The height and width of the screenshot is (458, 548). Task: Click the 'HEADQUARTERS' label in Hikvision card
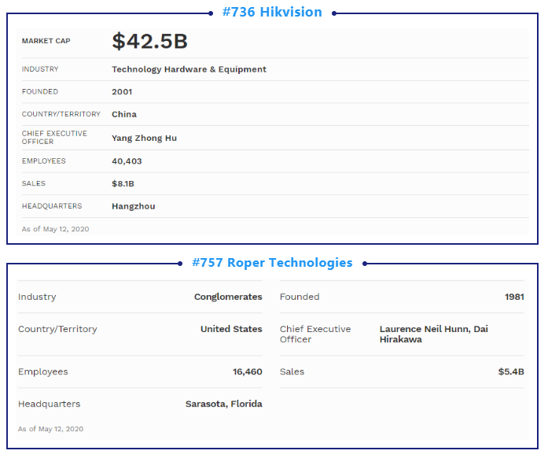(52, 206)
